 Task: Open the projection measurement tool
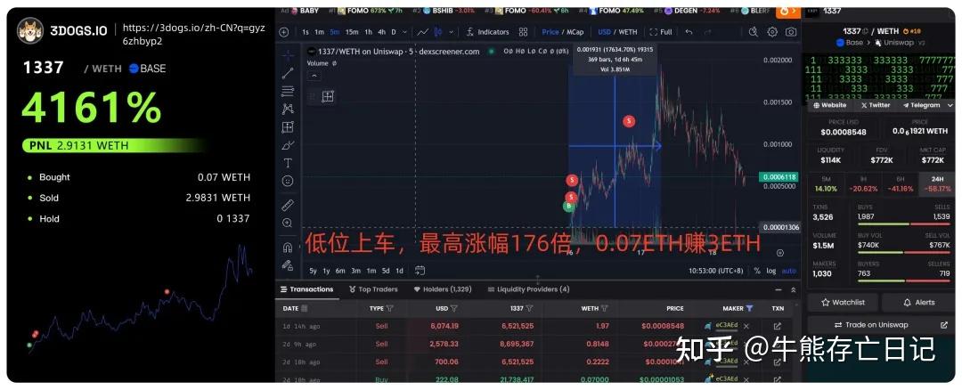tap(287, 127)
